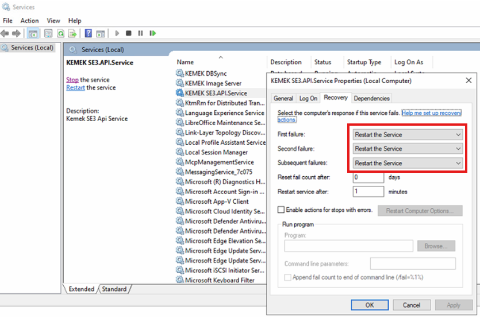This screenshot has width=480, height=318.
Task: Click the Refresh toolbar icon
Action: pyautogui.click(x=60, y=33)
